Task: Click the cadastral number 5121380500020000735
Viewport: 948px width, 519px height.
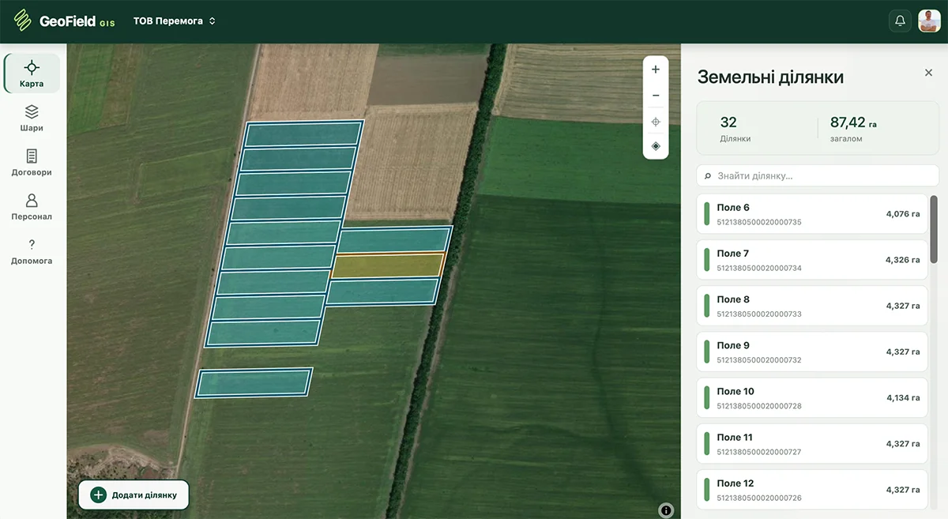Action: click(x=759, y=223)
